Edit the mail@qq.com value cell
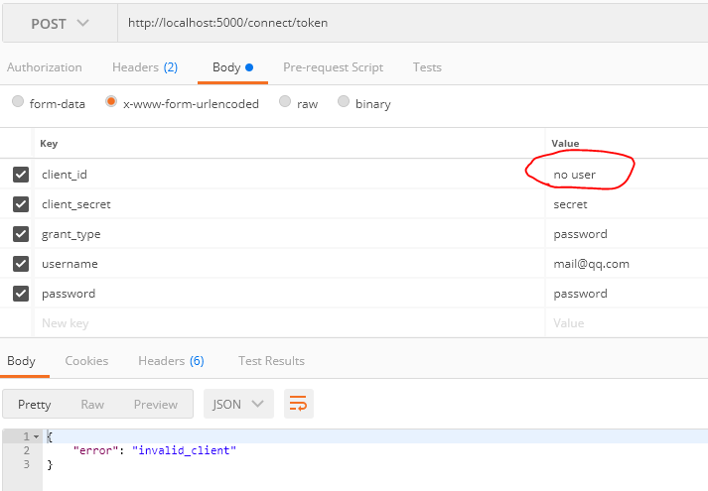 [x=627, y=264]
